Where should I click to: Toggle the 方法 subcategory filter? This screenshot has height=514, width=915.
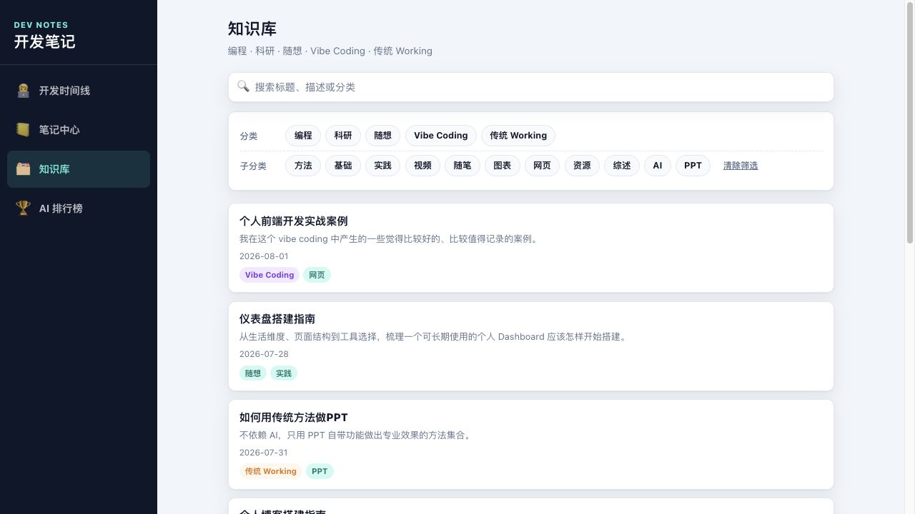303,166
